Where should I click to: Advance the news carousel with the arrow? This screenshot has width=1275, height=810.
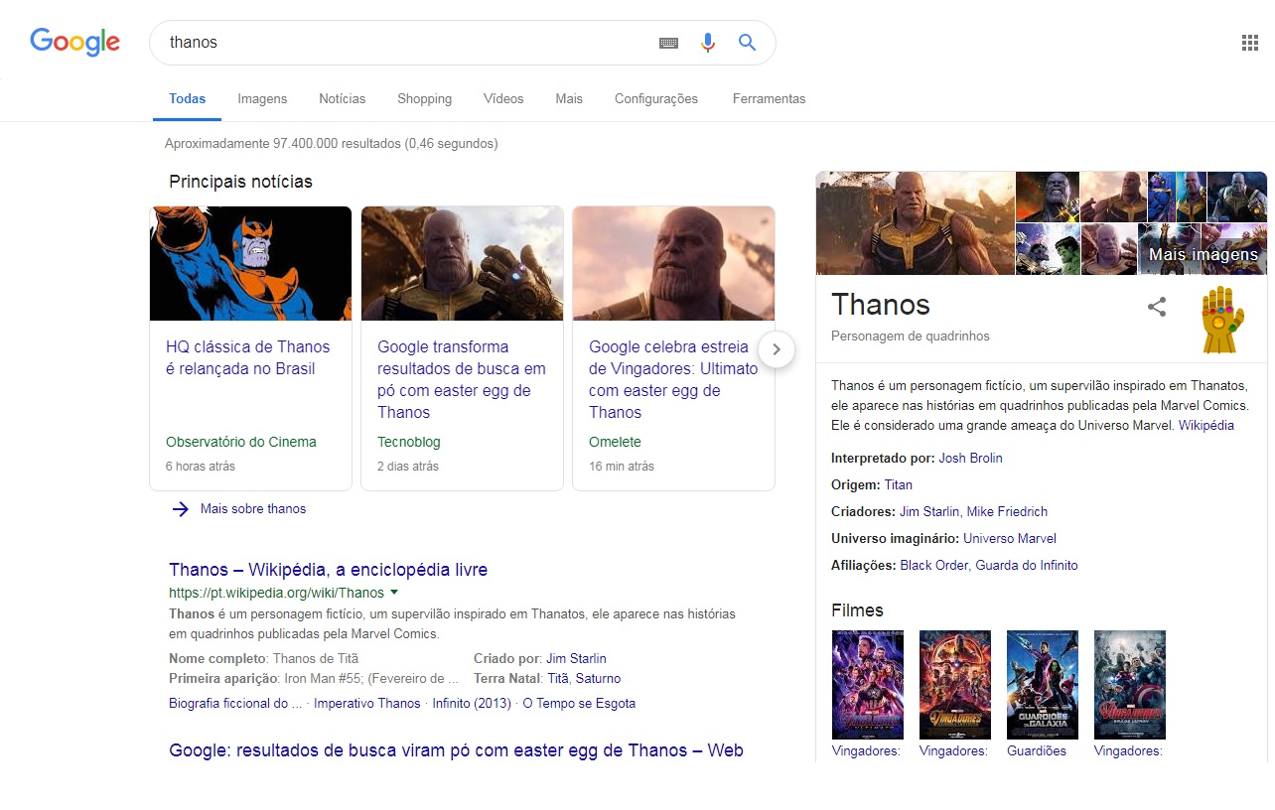777,349
